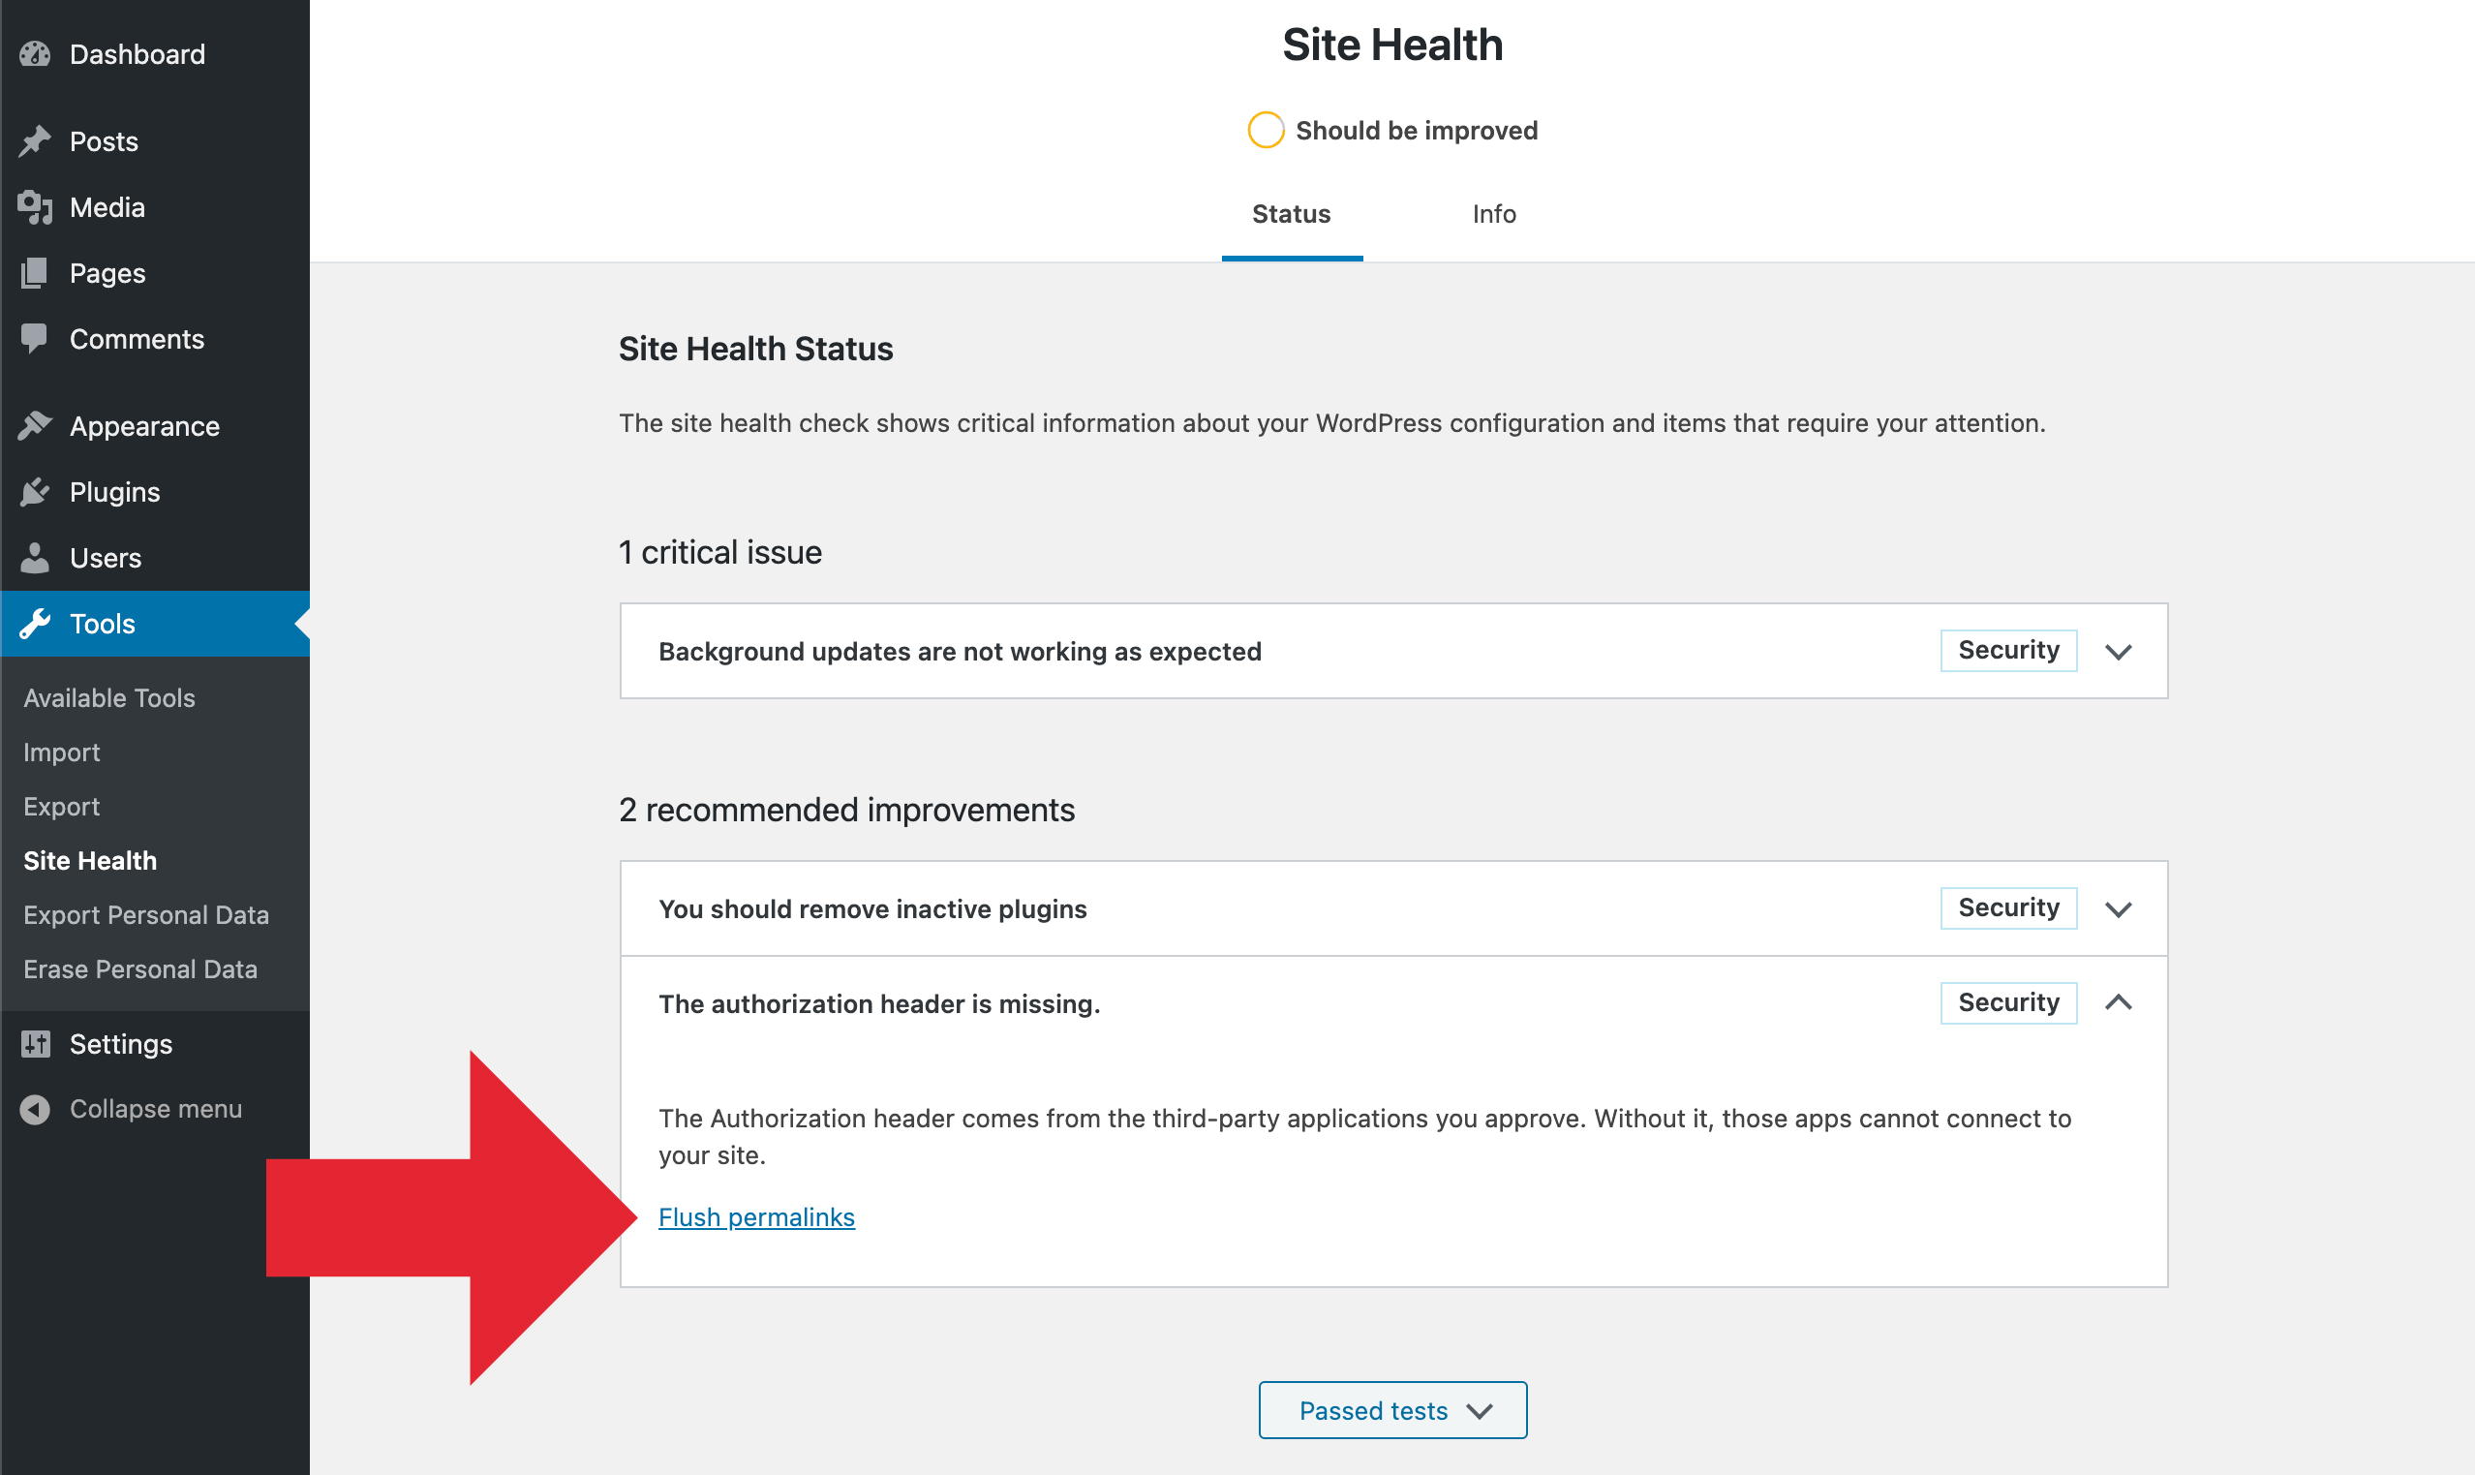
Task: Expand the inactive plugins recommendation
Action: click(2119, 907)
